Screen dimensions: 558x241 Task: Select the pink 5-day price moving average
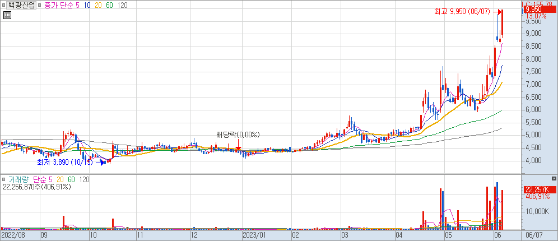77,6
